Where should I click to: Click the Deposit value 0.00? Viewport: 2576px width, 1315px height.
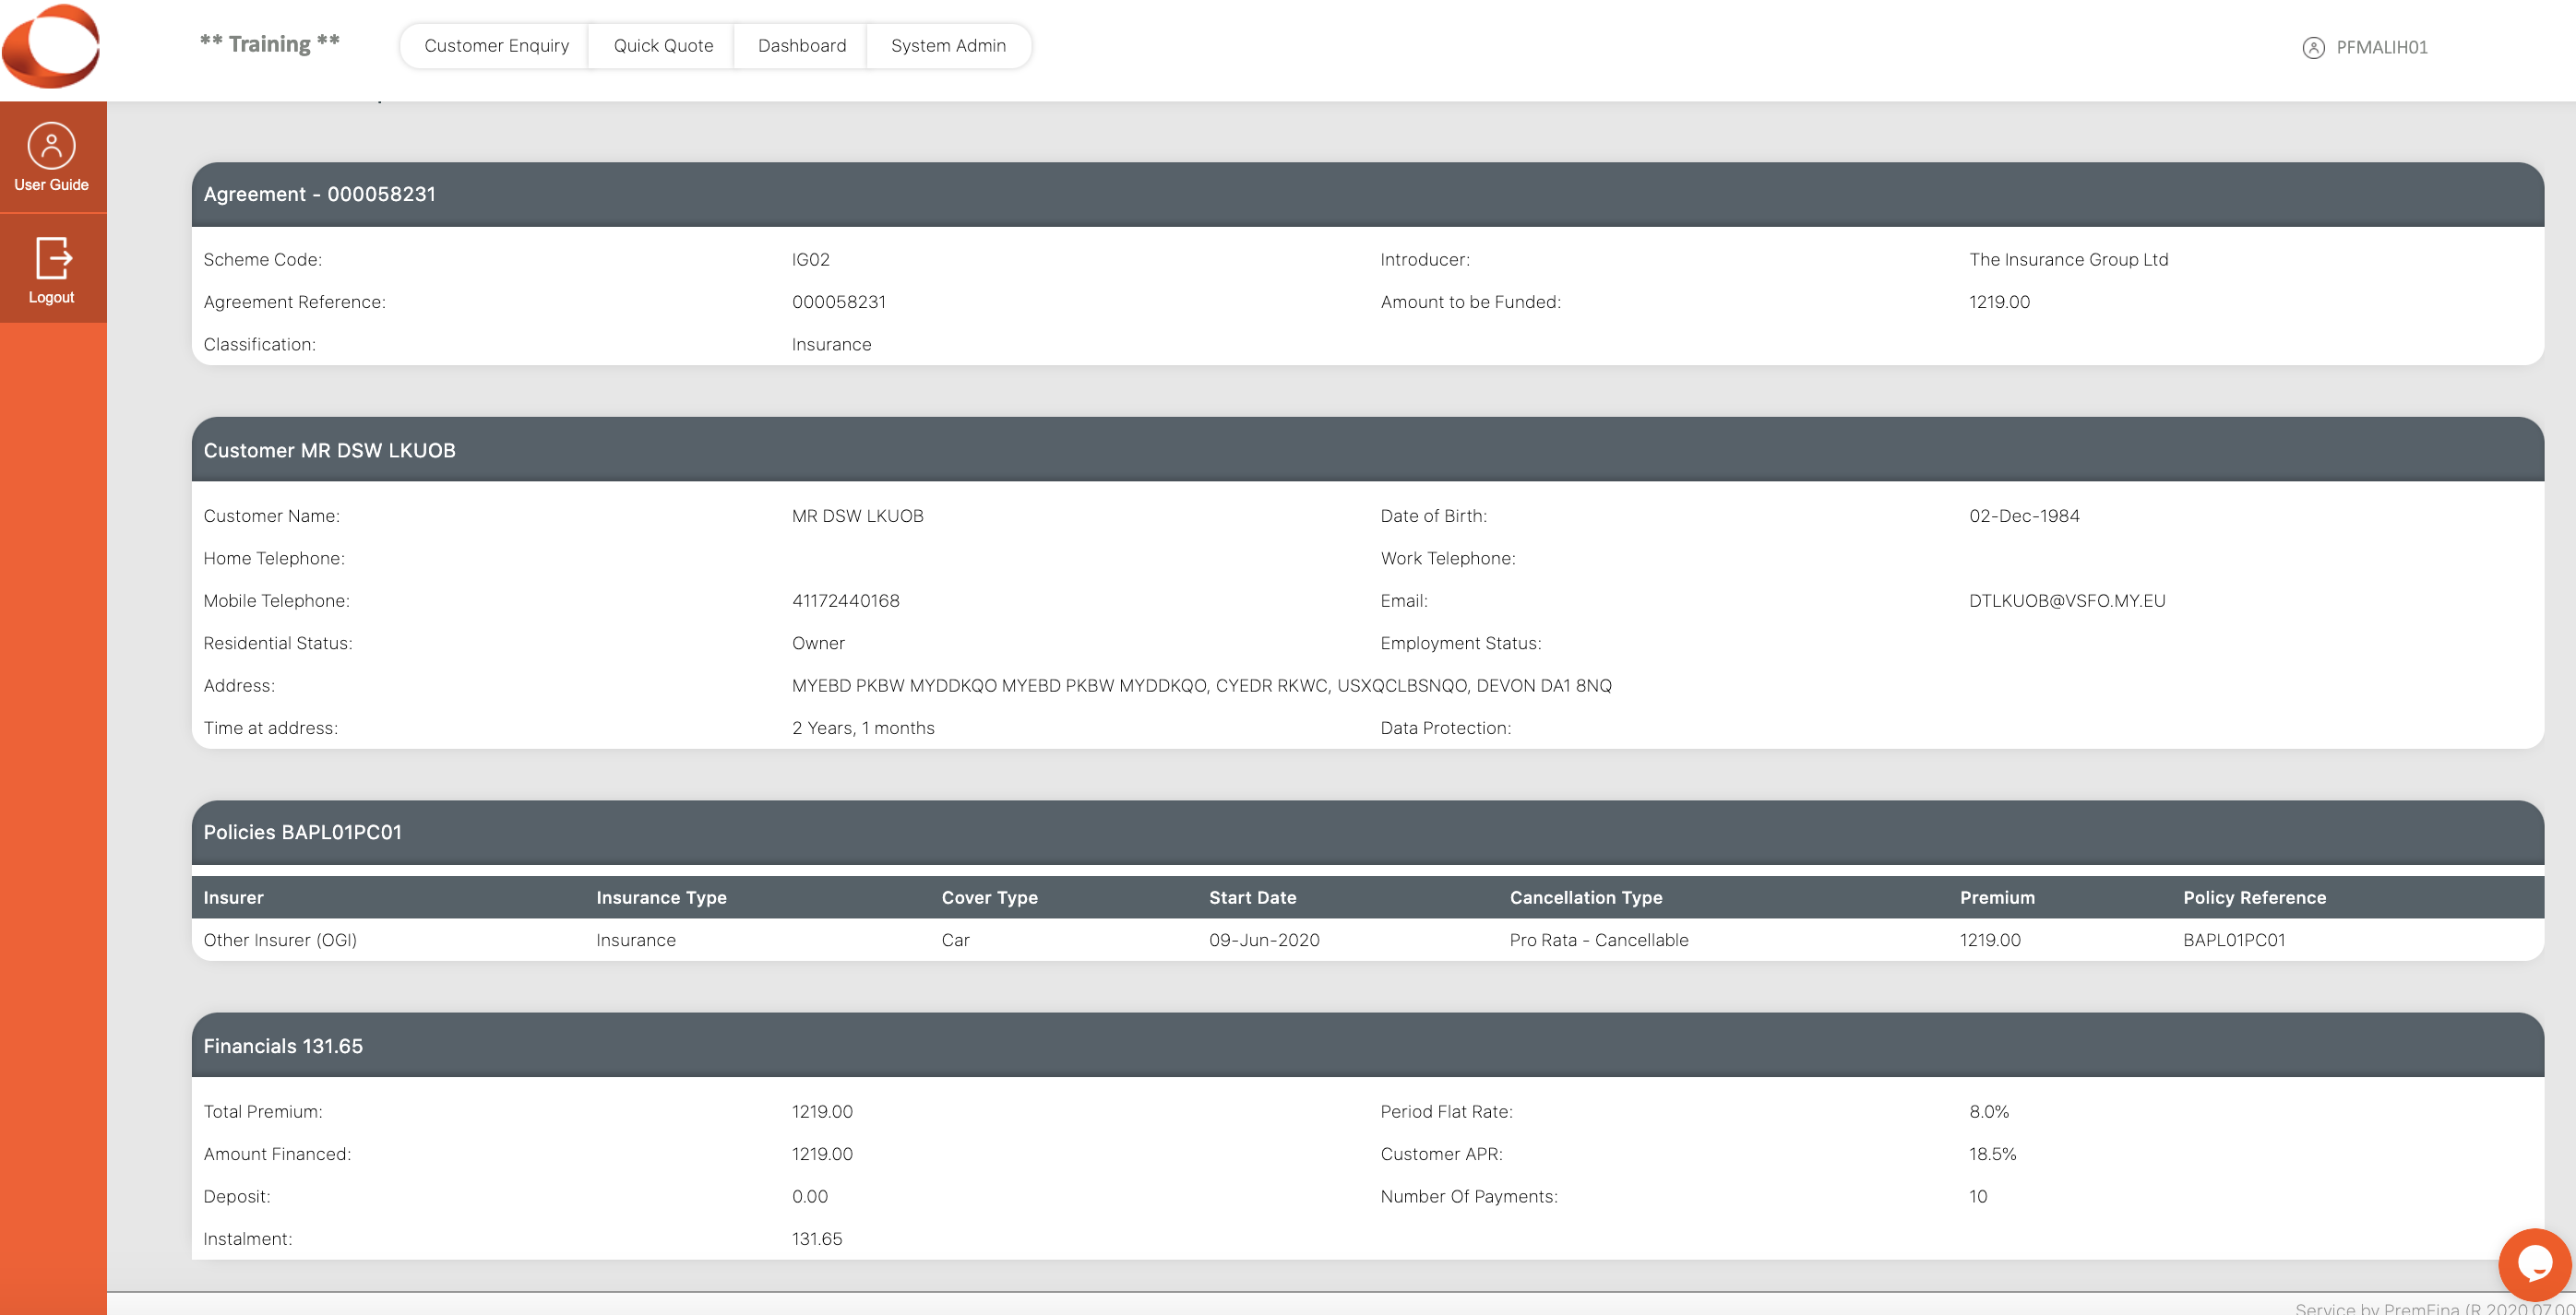click(x=809, y=1196)
